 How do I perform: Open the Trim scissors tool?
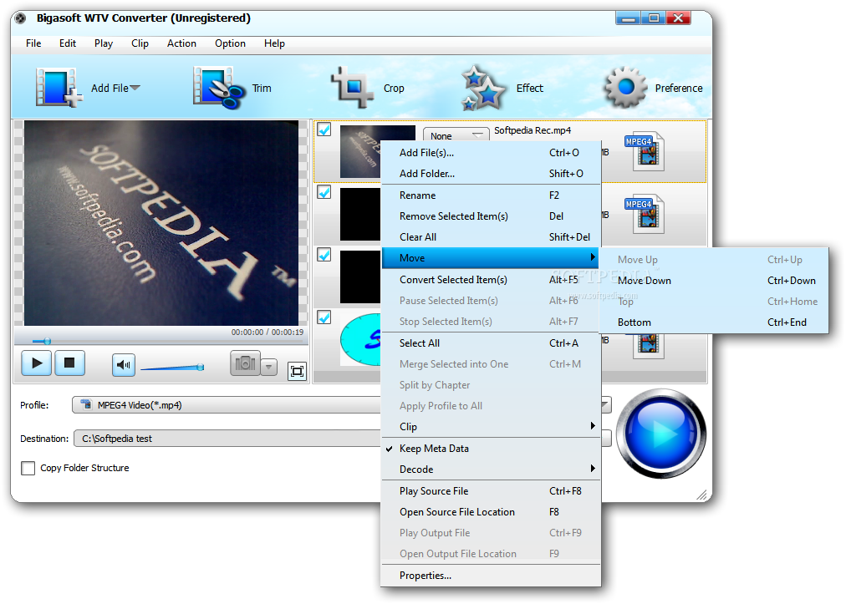219,88
